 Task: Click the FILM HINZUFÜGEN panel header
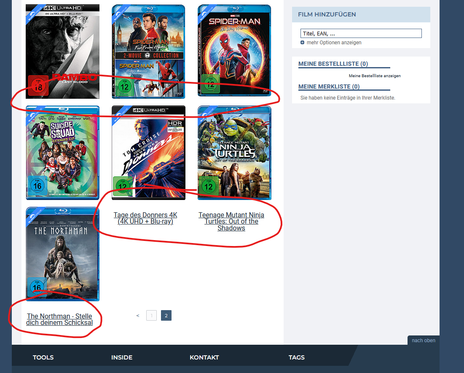coord(361,14)
